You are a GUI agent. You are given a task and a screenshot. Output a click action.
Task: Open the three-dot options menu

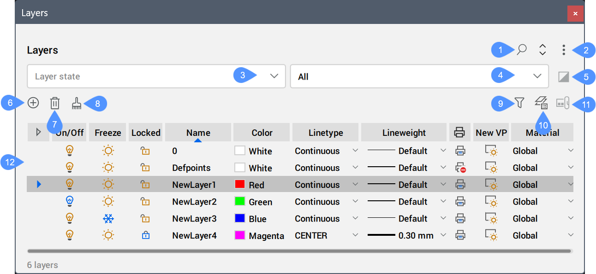tap(564, 50)
